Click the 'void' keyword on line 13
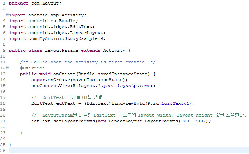 45,74
